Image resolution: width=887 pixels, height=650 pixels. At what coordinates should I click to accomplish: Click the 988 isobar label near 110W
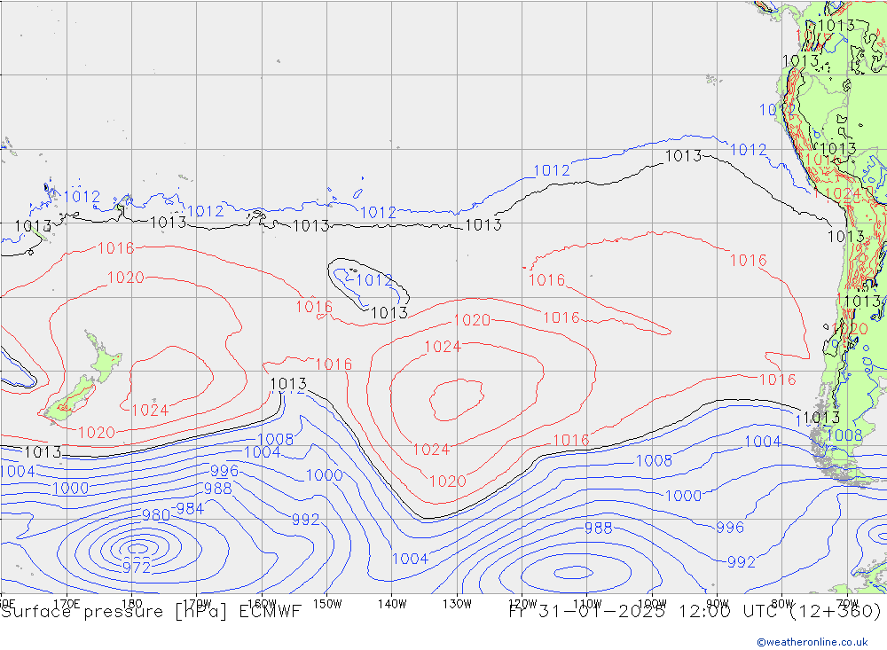tap(598, 528)
